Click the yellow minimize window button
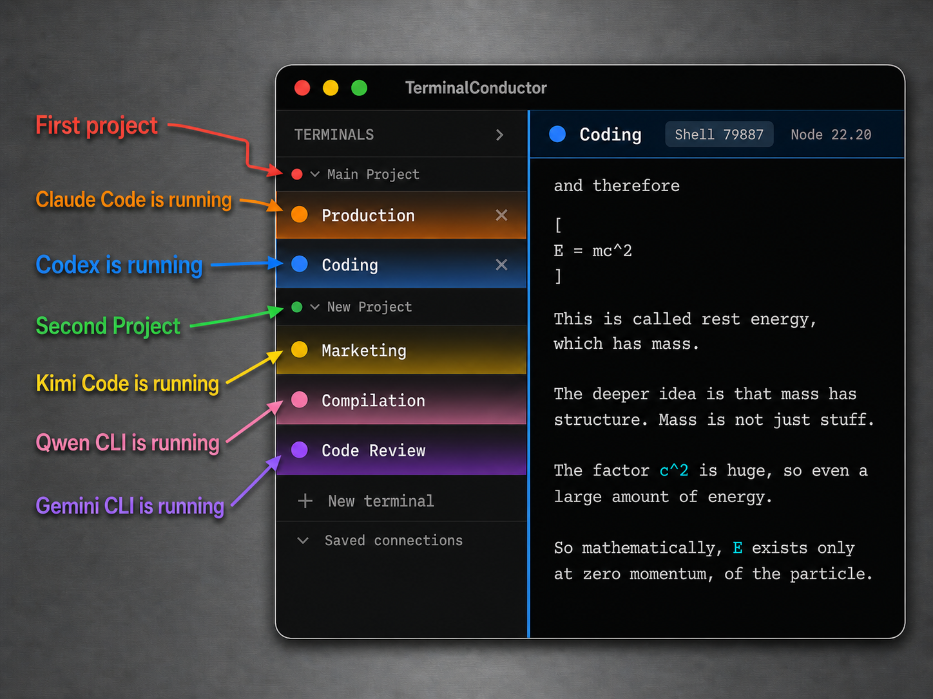This screenshot has width=933, height=699. tap(331, 88)
